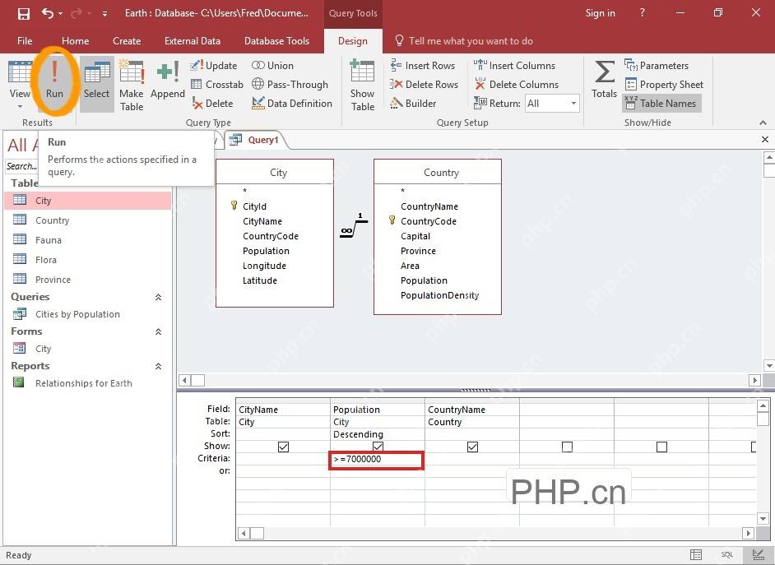The height and width of the screenshot is (565, 775).
Task: Run the query
Action: point(54,80)
